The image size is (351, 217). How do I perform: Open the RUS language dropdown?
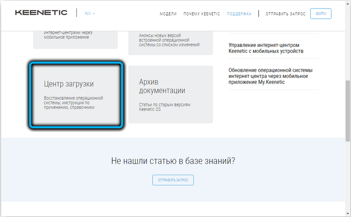point(90,13)
